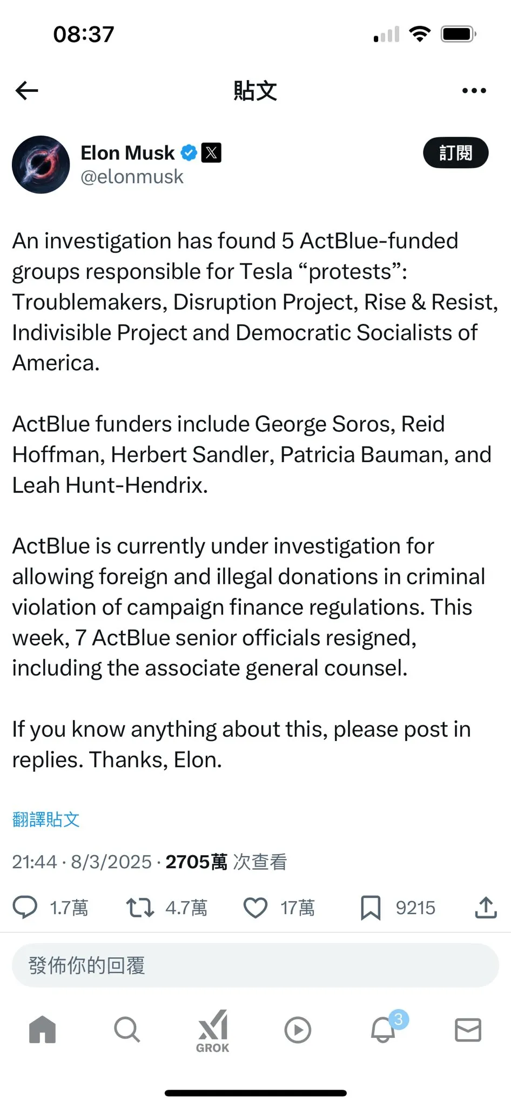511x1107 pixels.
Task: Tap the share upload icon
Action: [x=486, y=908]
